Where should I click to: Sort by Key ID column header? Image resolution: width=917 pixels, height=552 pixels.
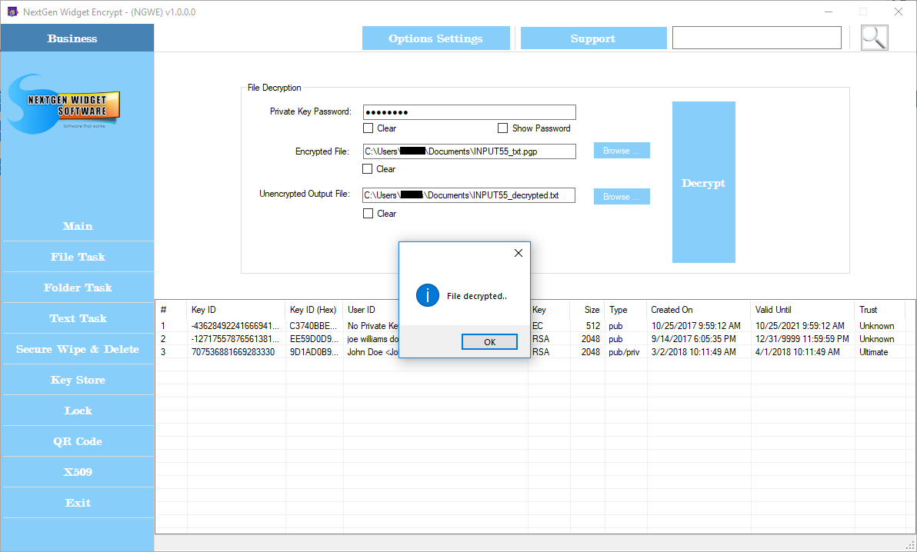click(x=236, y=310)
